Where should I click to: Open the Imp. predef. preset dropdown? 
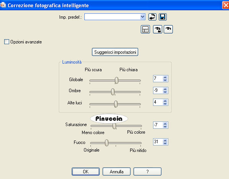(x=143, y=17)
